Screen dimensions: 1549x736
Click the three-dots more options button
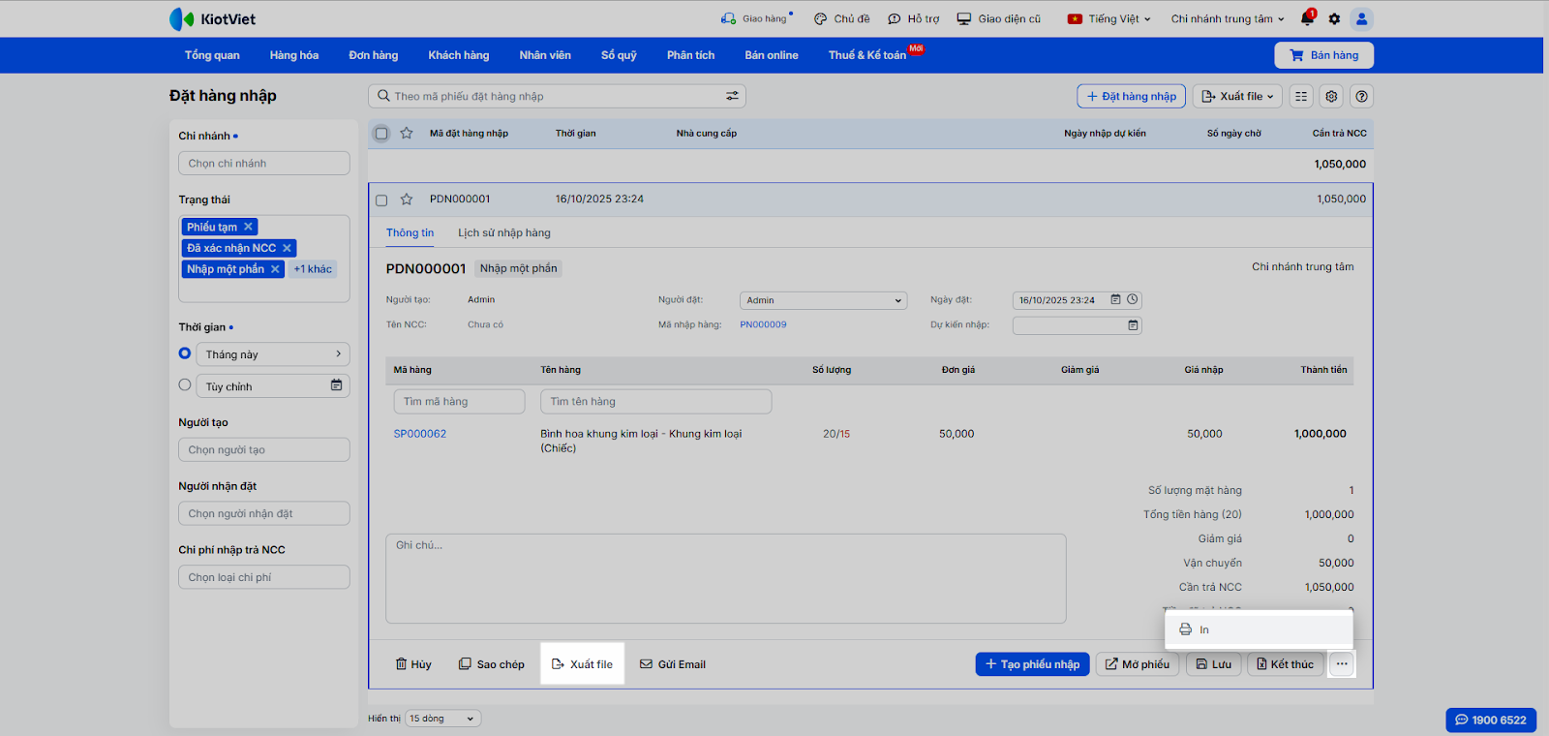click(1341, 664)
